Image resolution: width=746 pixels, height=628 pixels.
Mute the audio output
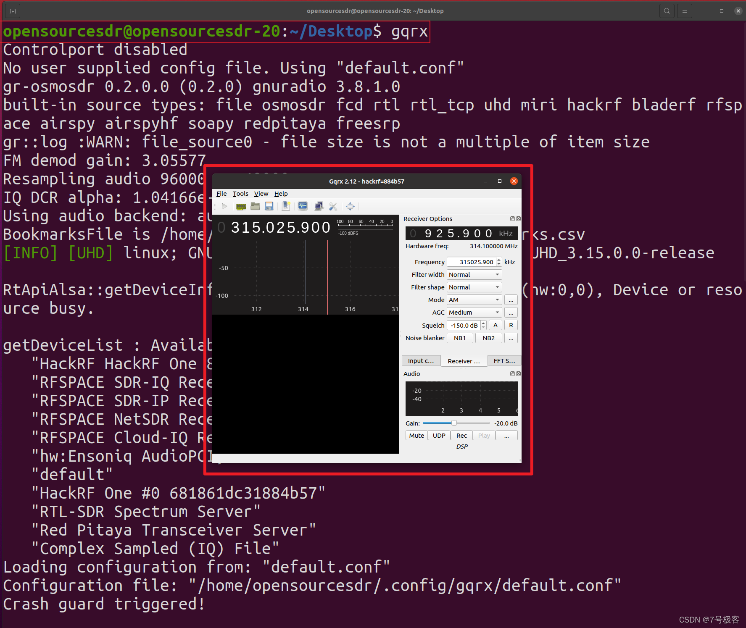click(x=416, y=436)
